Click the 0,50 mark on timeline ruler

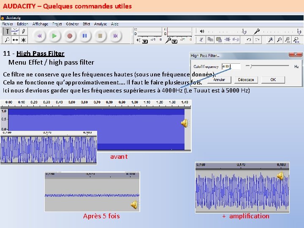(72, 102)
